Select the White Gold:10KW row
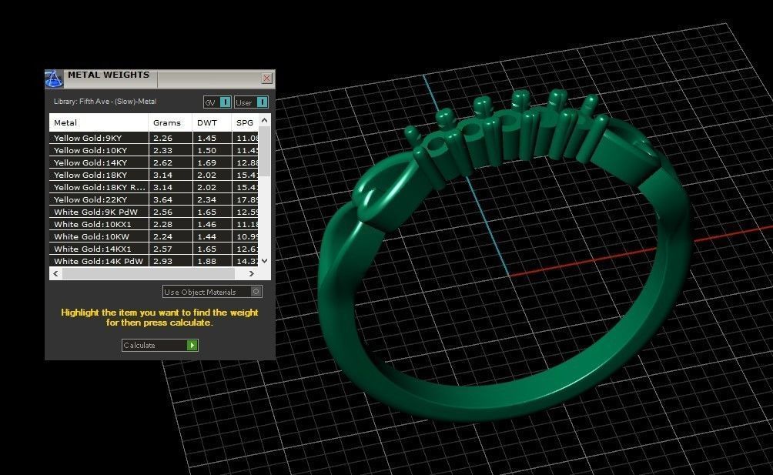 click(x=154, y=236)
